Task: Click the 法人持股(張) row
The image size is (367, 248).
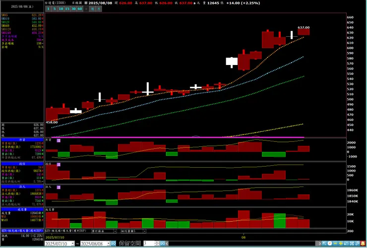Action: 22,193
